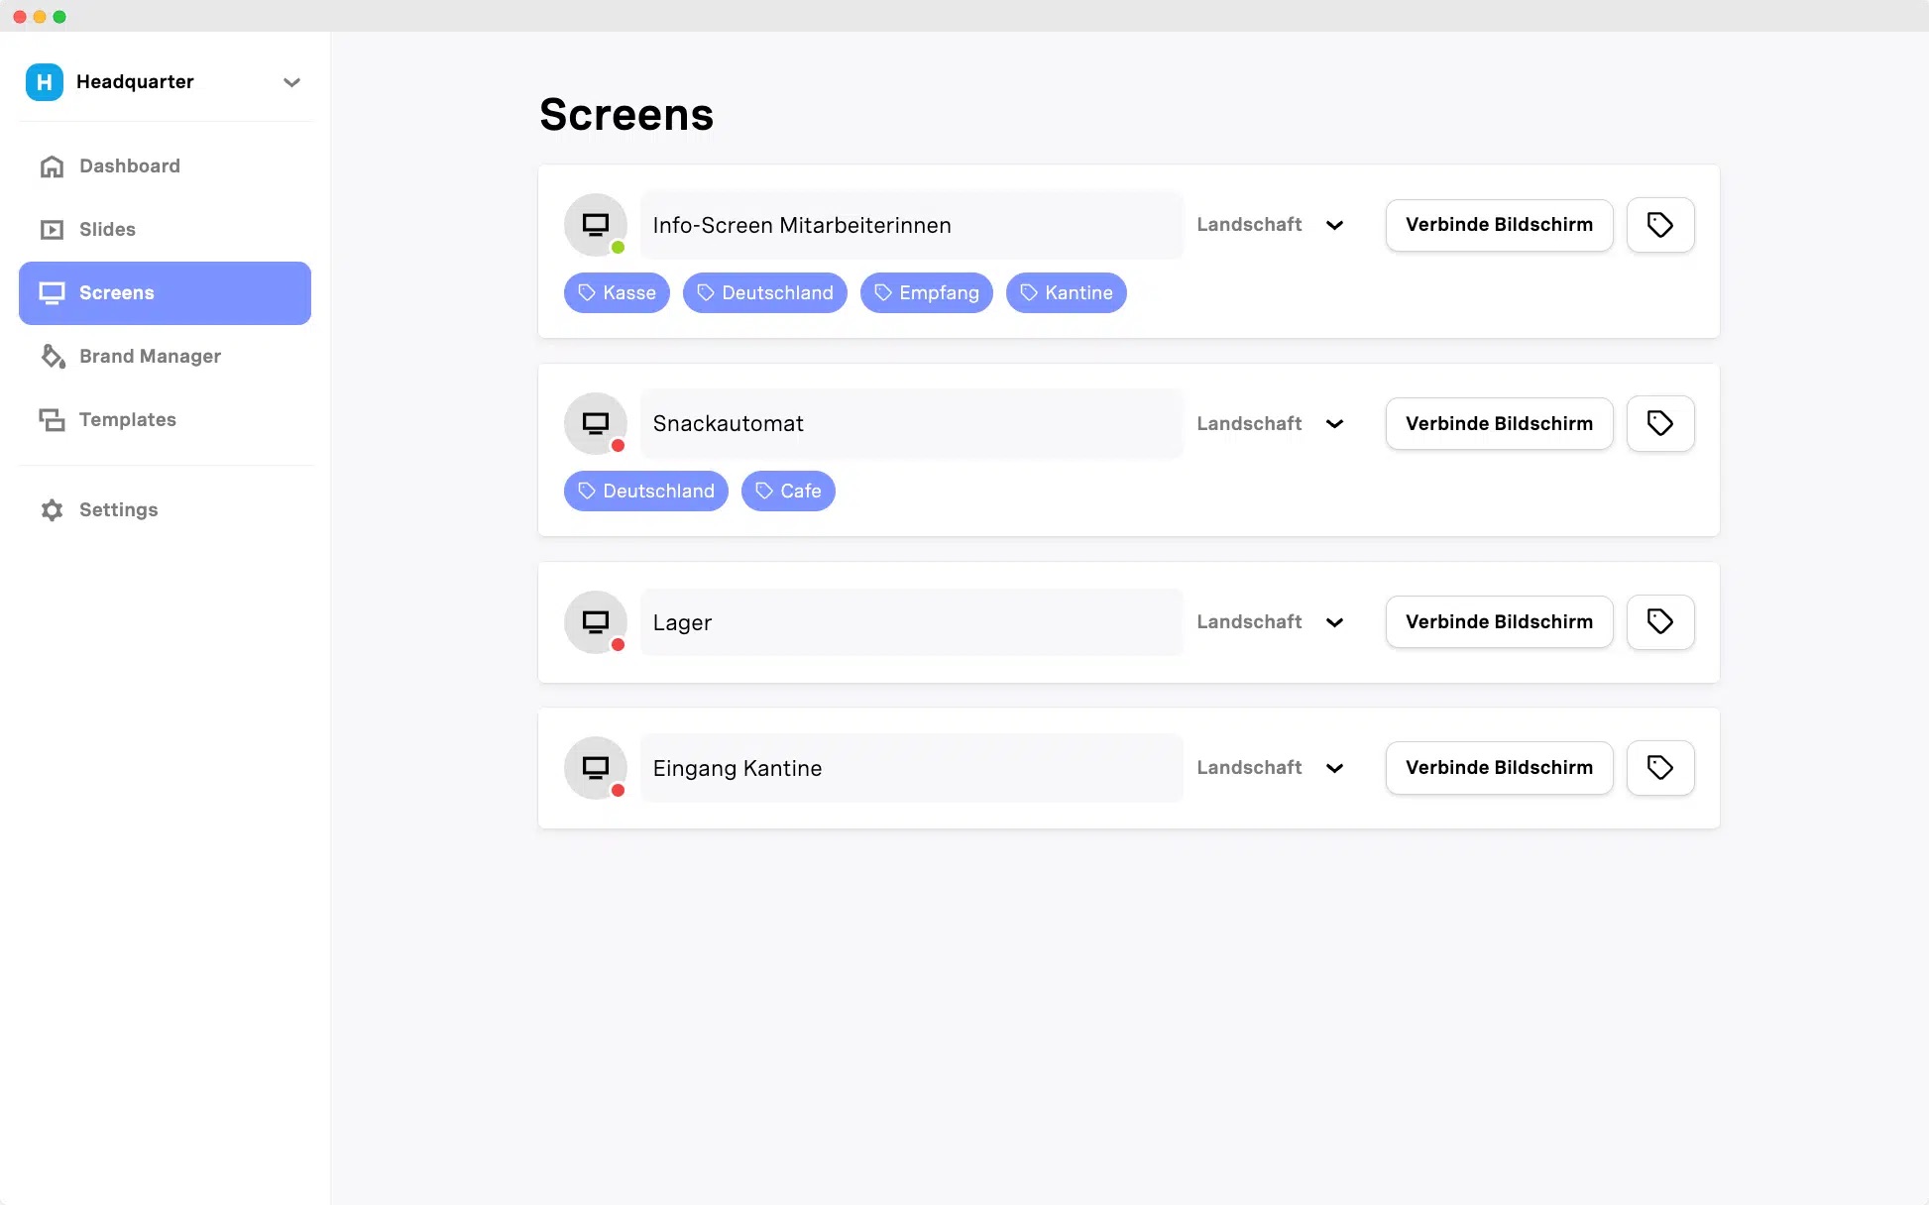
Task: Click Verbinde Bildschirm for Eingang Kantine
Action: point(1499,767)
